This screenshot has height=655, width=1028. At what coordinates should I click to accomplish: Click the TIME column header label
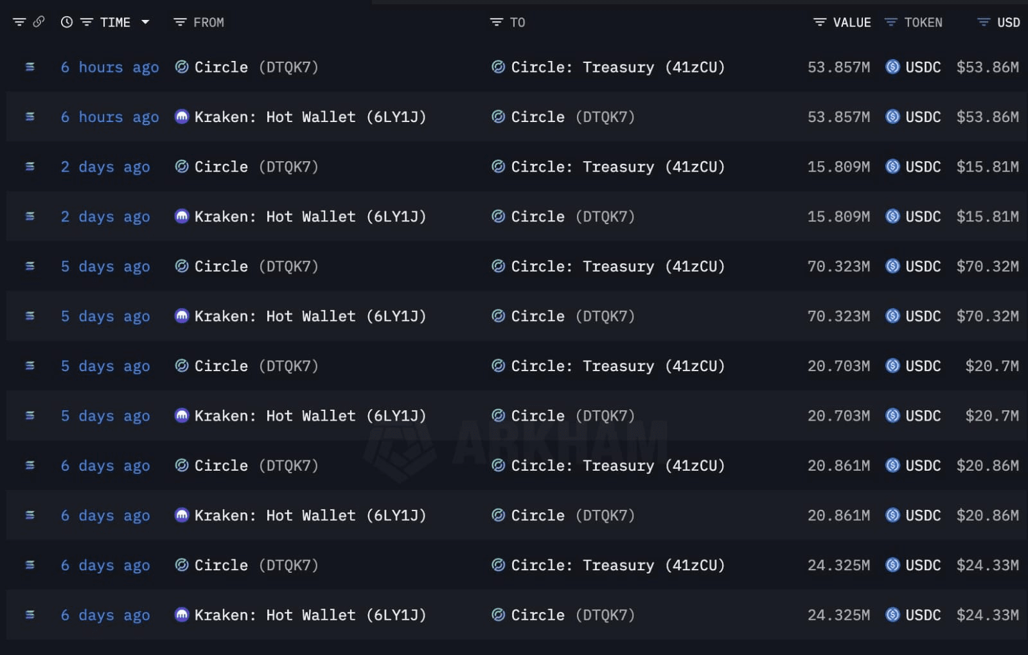(115, 22)
